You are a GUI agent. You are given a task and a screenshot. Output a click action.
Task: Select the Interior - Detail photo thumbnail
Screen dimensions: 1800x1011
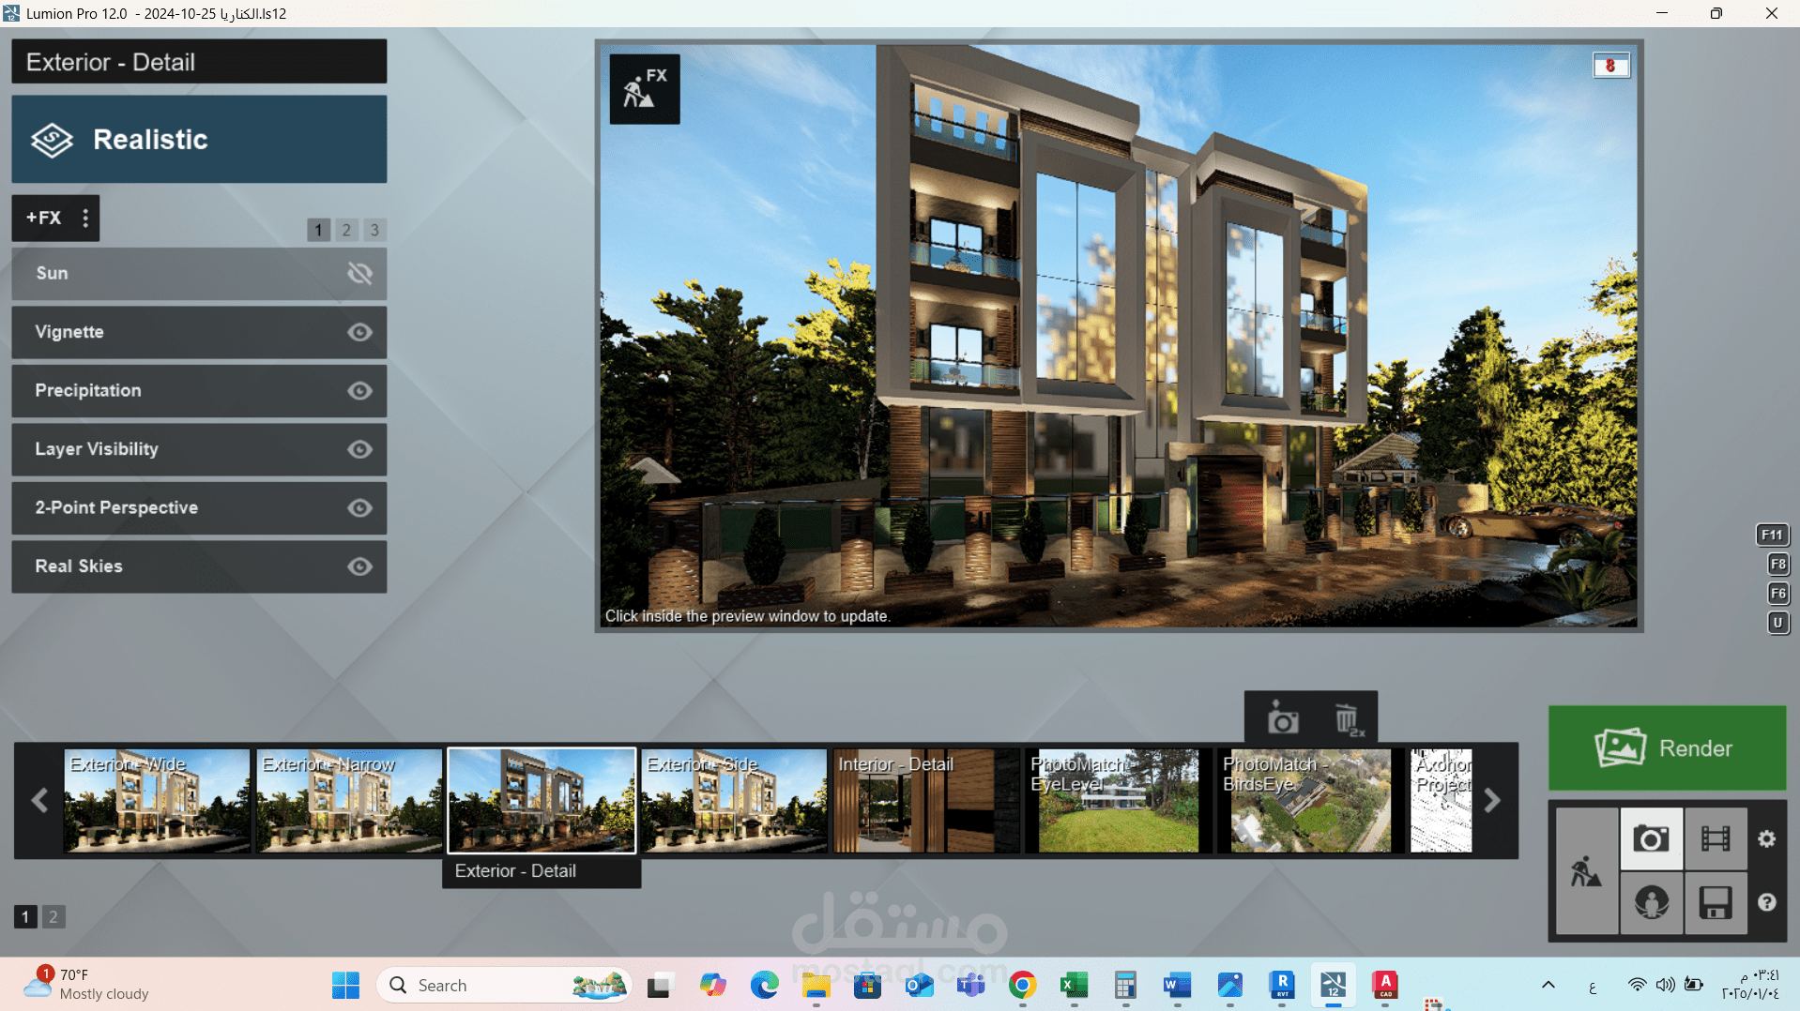(x=926, y=800)
